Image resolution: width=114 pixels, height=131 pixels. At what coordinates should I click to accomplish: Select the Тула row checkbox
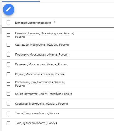(8, 123)
